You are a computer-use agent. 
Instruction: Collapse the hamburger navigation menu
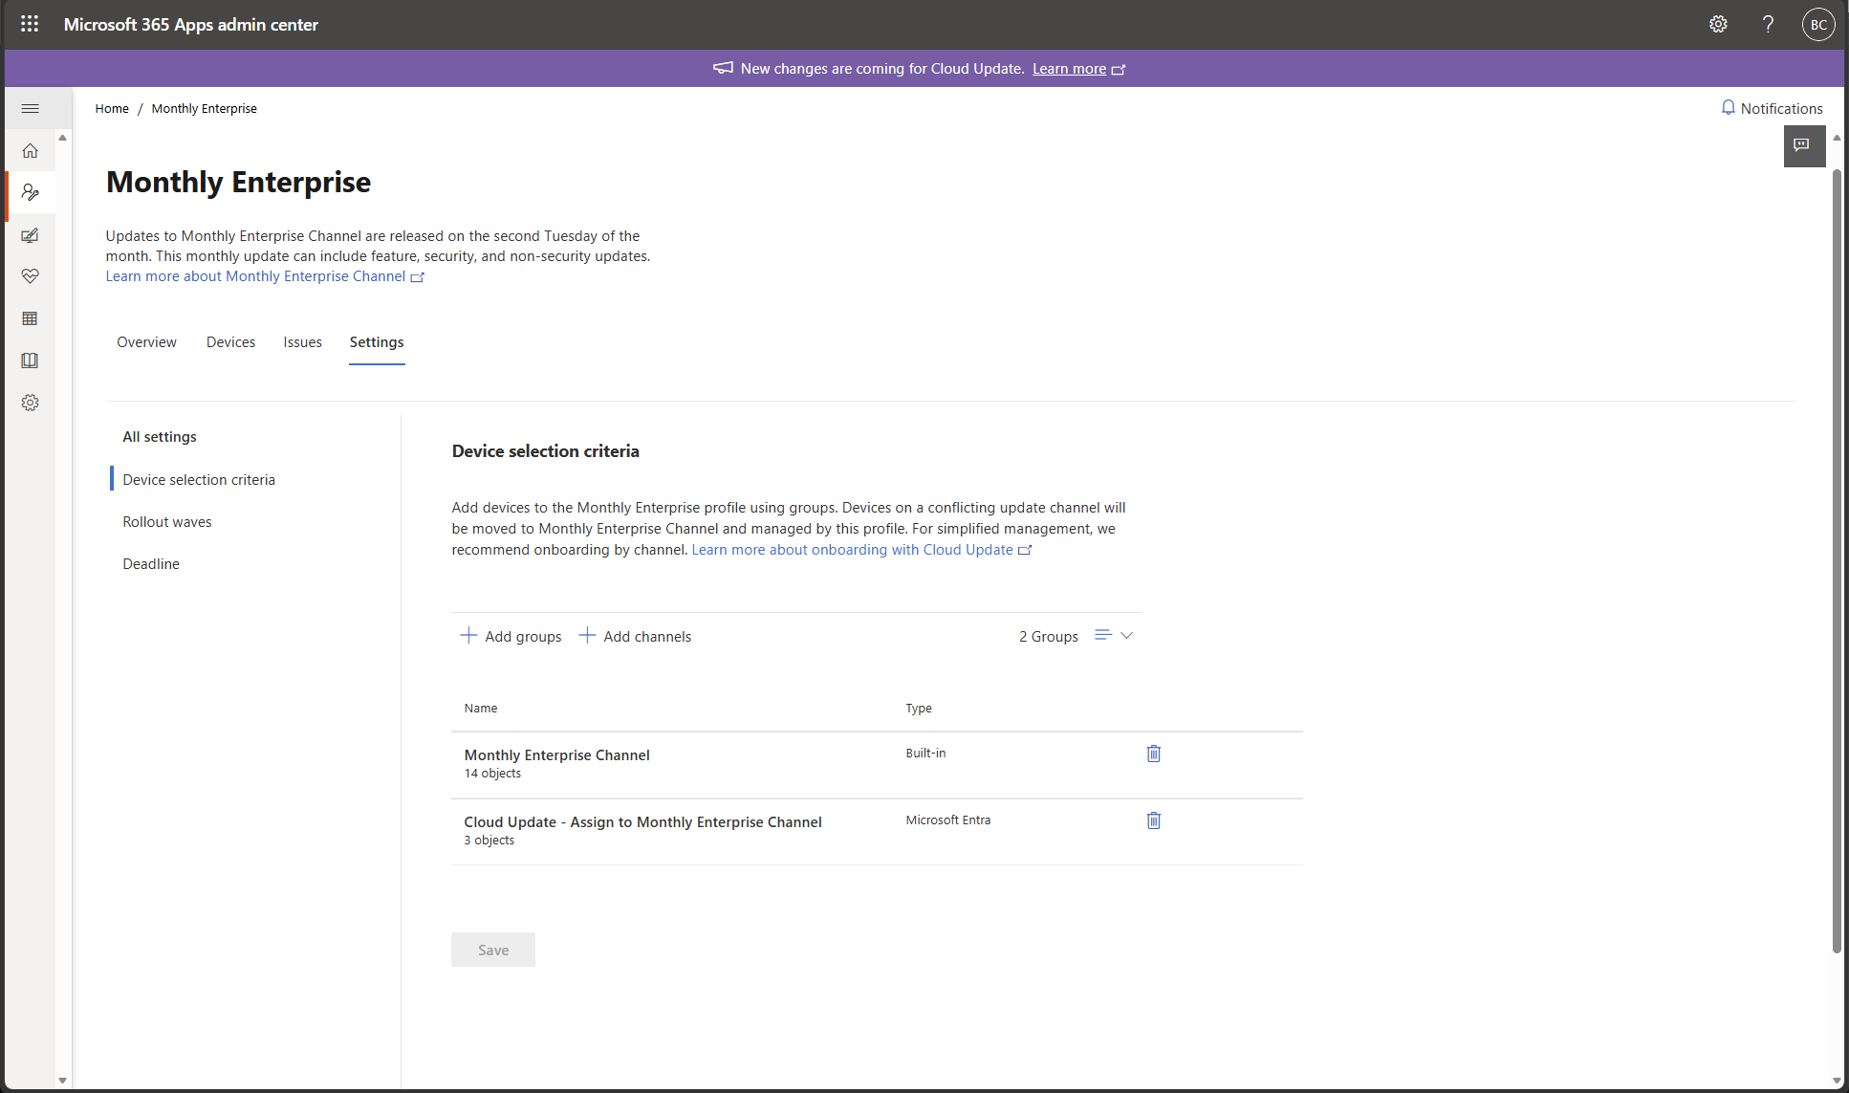point(31,108)
